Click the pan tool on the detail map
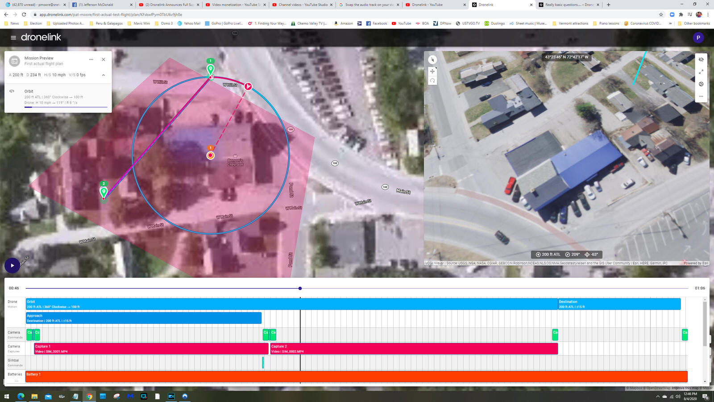Screen dimensions: 714x402 pyautogui.click(x=432, y=71)
